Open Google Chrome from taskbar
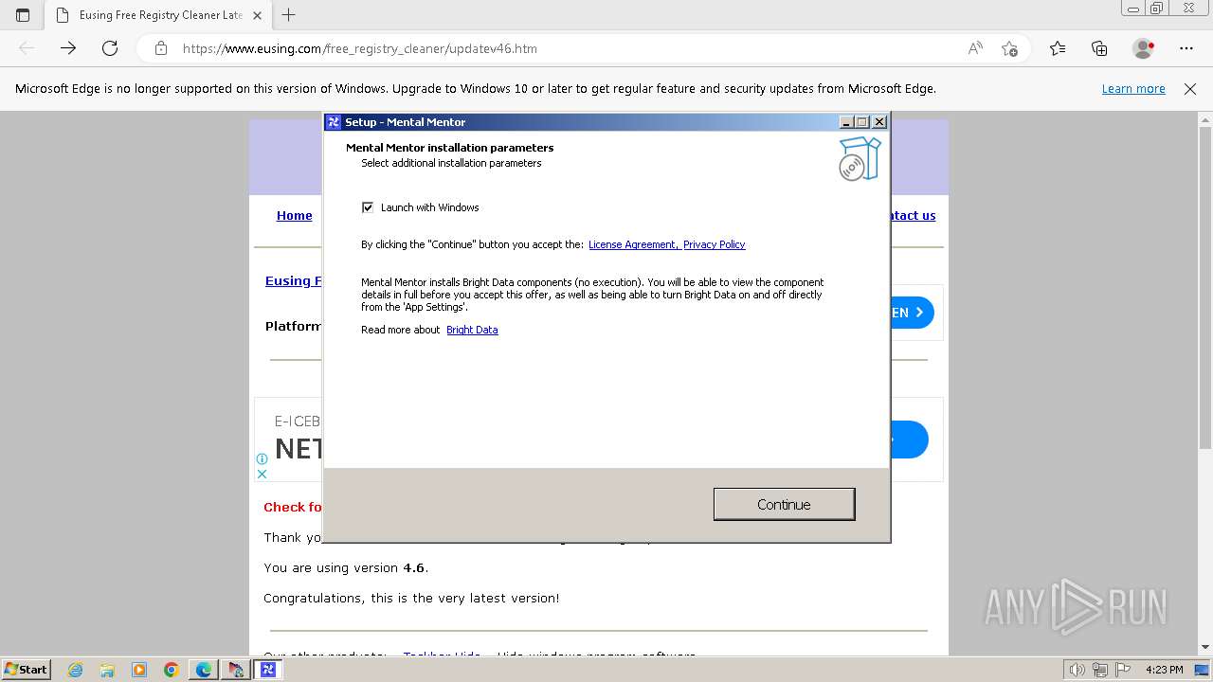The height and width of the screenshot is (682, 1213). [171, 670]
